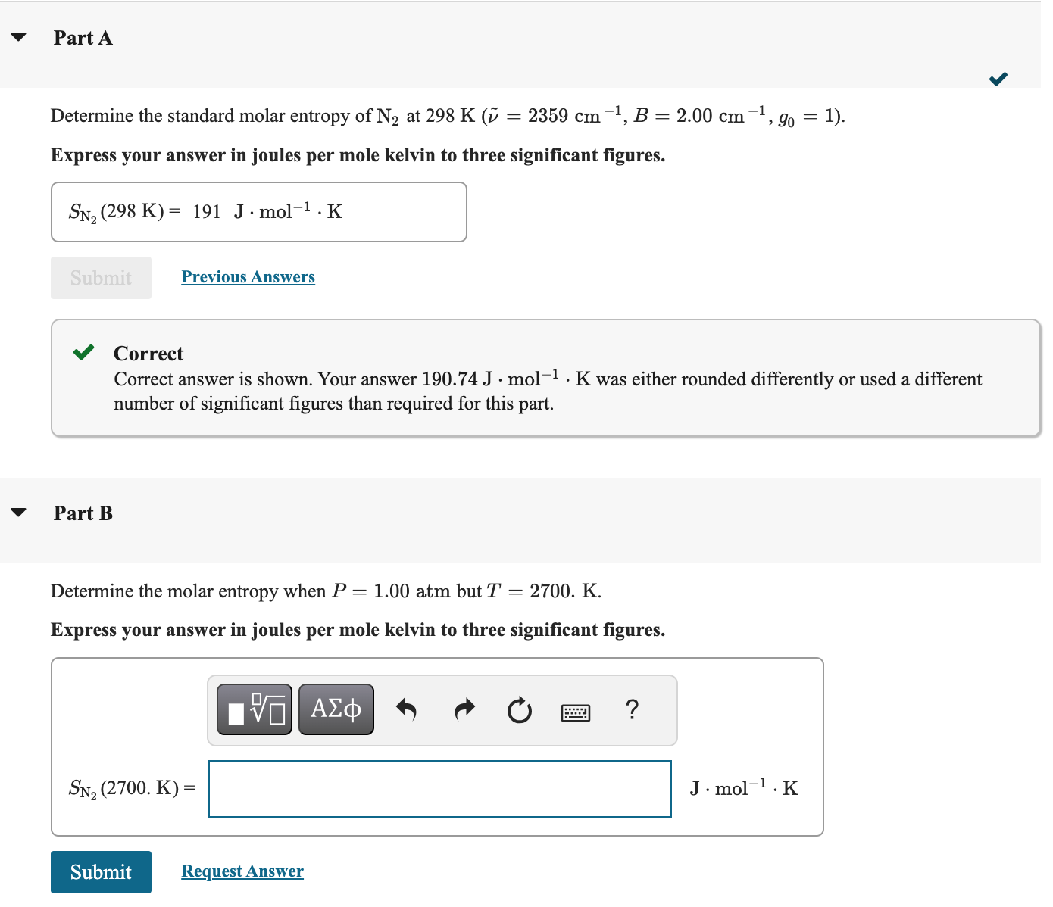1053x907 pixels.
Task: Click the Part A header label
Action: tap(83, 37)
